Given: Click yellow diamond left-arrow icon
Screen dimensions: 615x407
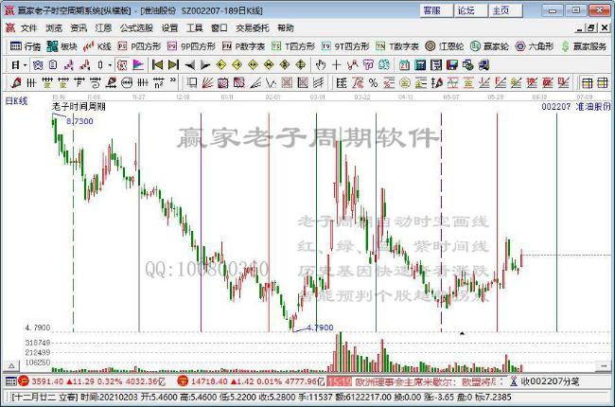Looking at the screenshot, I should click(x=221, y=64).
